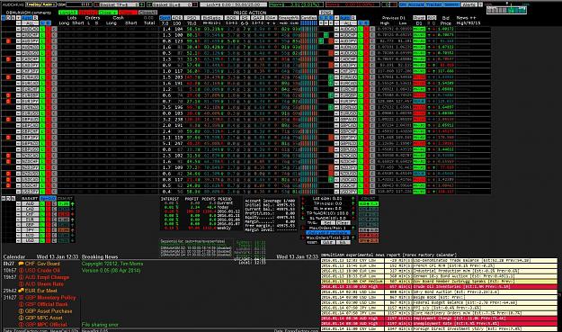Collapse the AUD basket minus button
This screenshot has width=562, height=332.
click(18, 204)
